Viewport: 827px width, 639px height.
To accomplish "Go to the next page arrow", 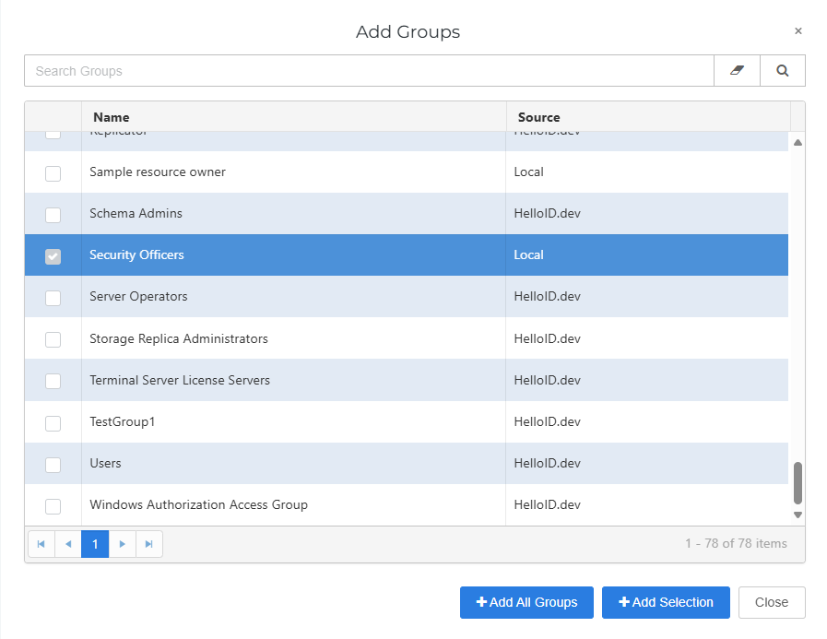I will click(122, 544).
